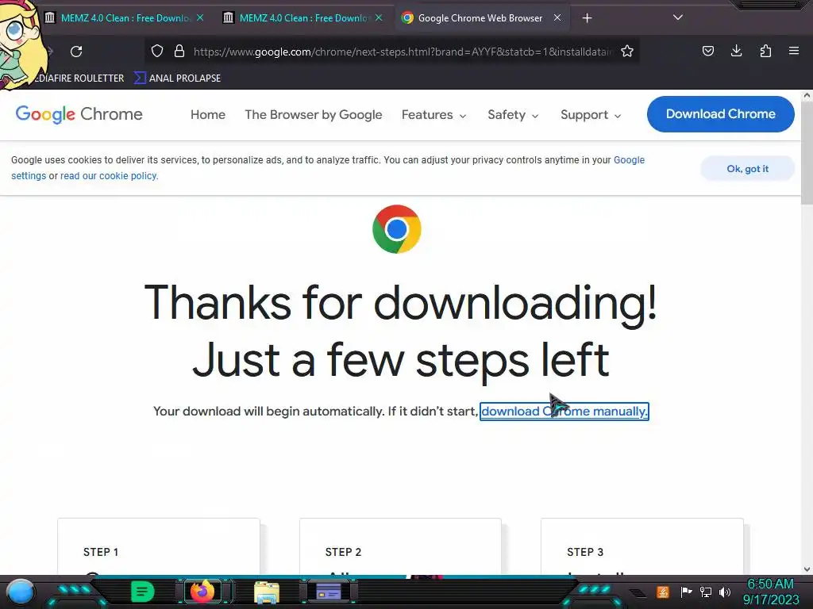Expand the Support dropdown menu

click(x=591, y=114)
